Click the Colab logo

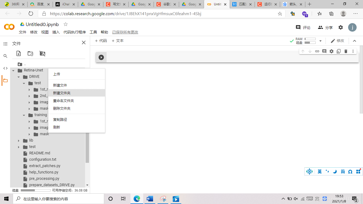click(9, 27)
